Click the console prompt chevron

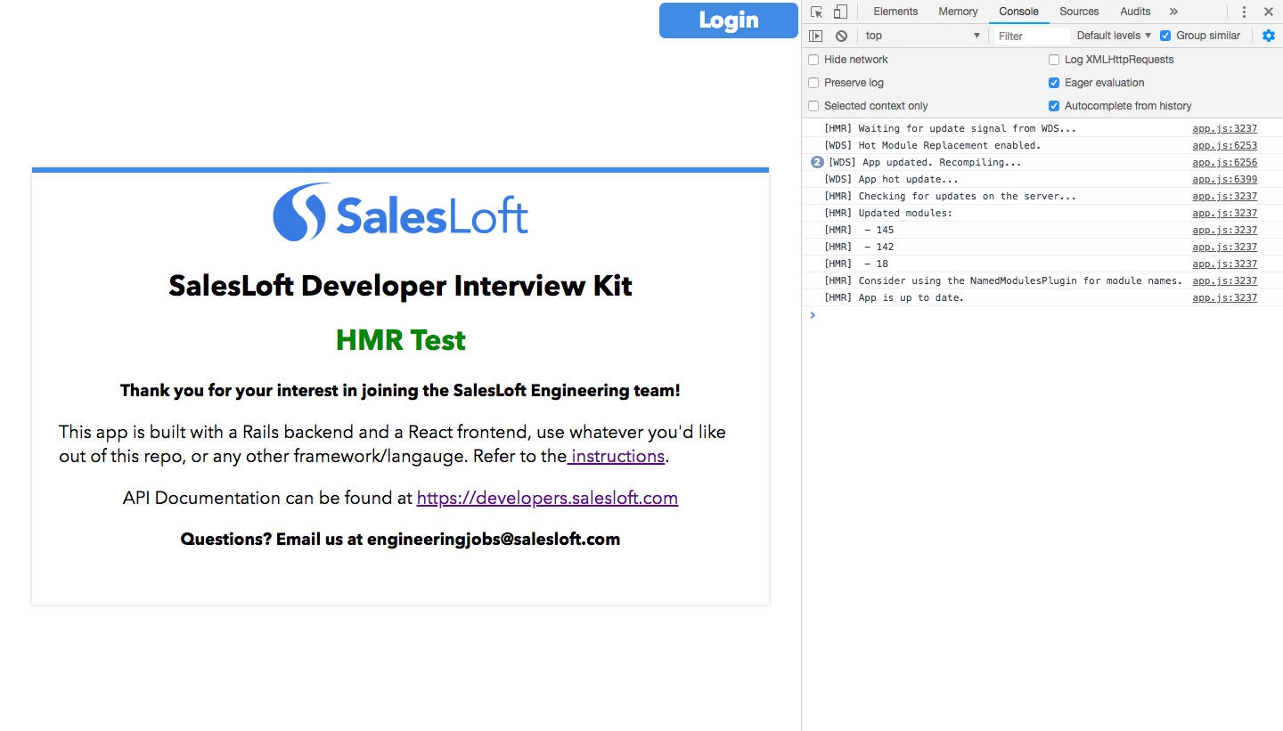pyautogui.click(x=812, y=315)
